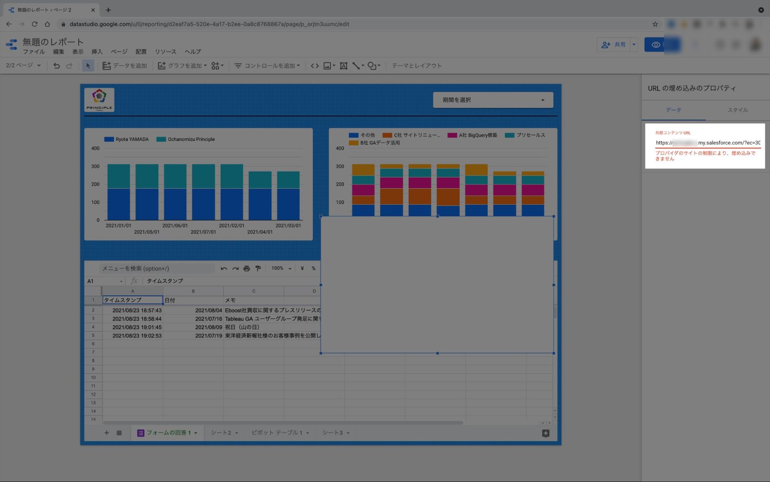Click the dark blue Ryota YAMADA legend swatch
770x482 pixels.
109,139
